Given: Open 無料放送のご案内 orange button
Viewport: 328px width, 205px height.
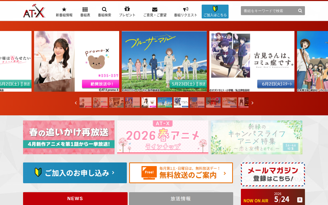Looking at the screenshot, I should (181, 173).
